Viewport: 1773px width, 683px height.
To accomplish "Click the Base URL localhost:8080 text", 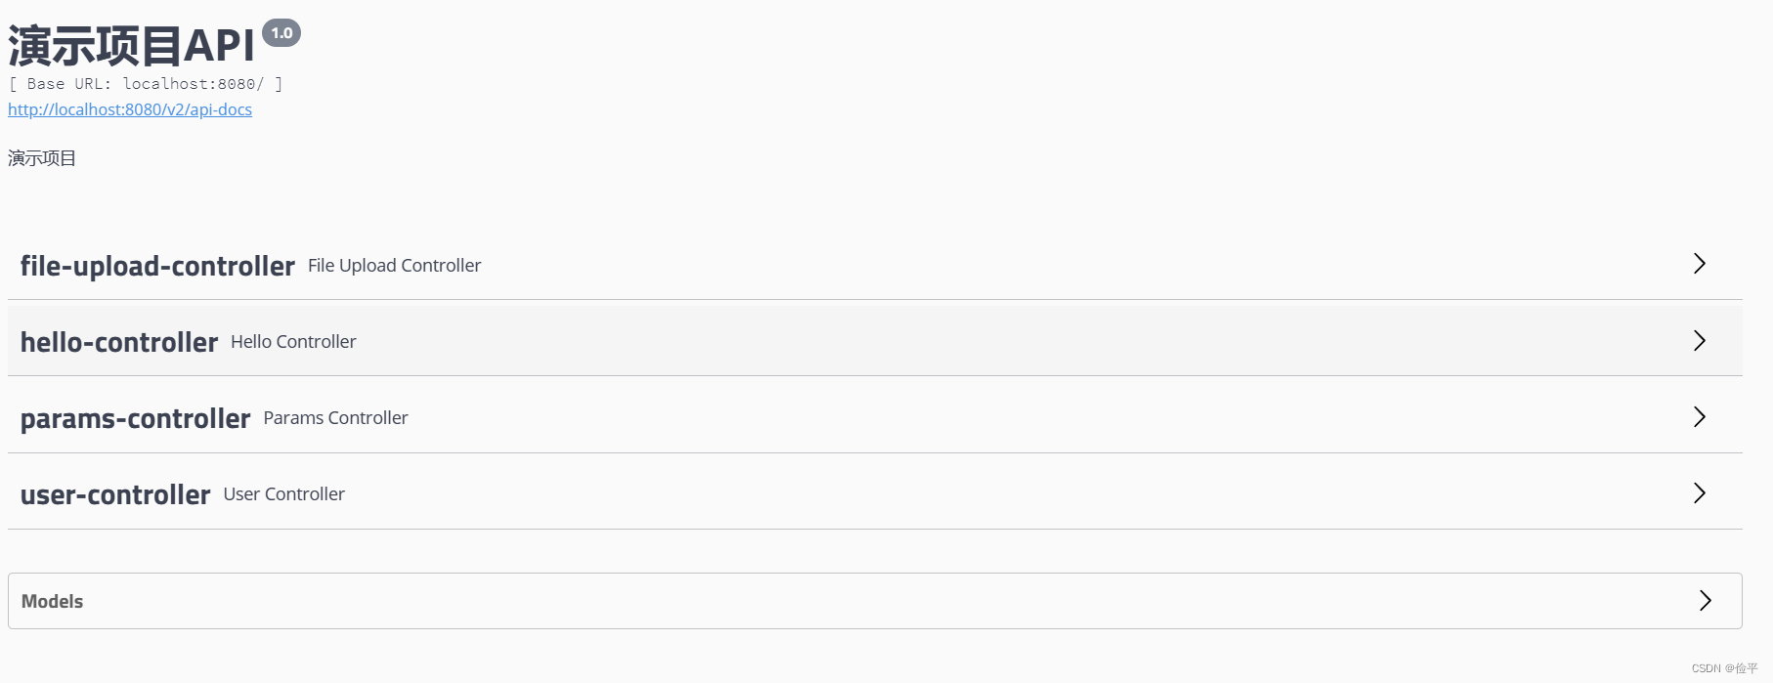I will [146, 84].
